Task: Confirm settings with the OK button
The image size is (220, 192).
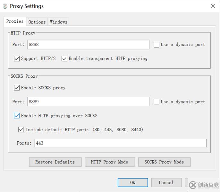Action: (133, 182)
